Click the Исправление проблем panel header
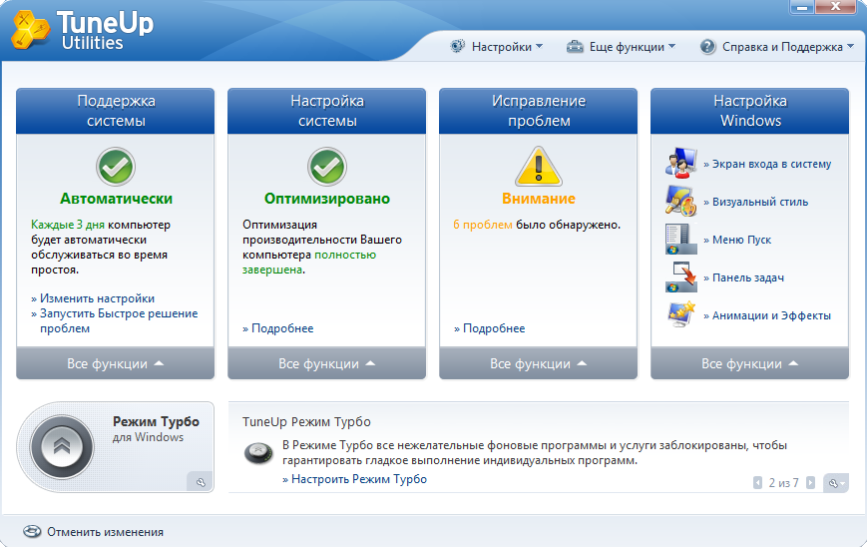The width and height of the screenshot is (867, 547). 539,111
